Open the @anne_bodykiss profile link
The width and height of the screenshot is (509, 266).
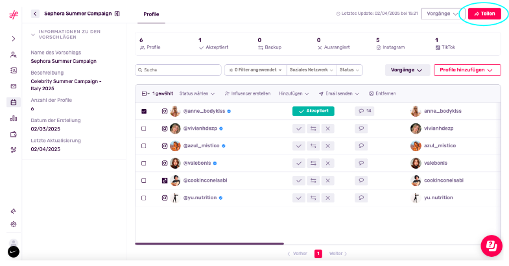pyautogui.click(x=204, y=111)
